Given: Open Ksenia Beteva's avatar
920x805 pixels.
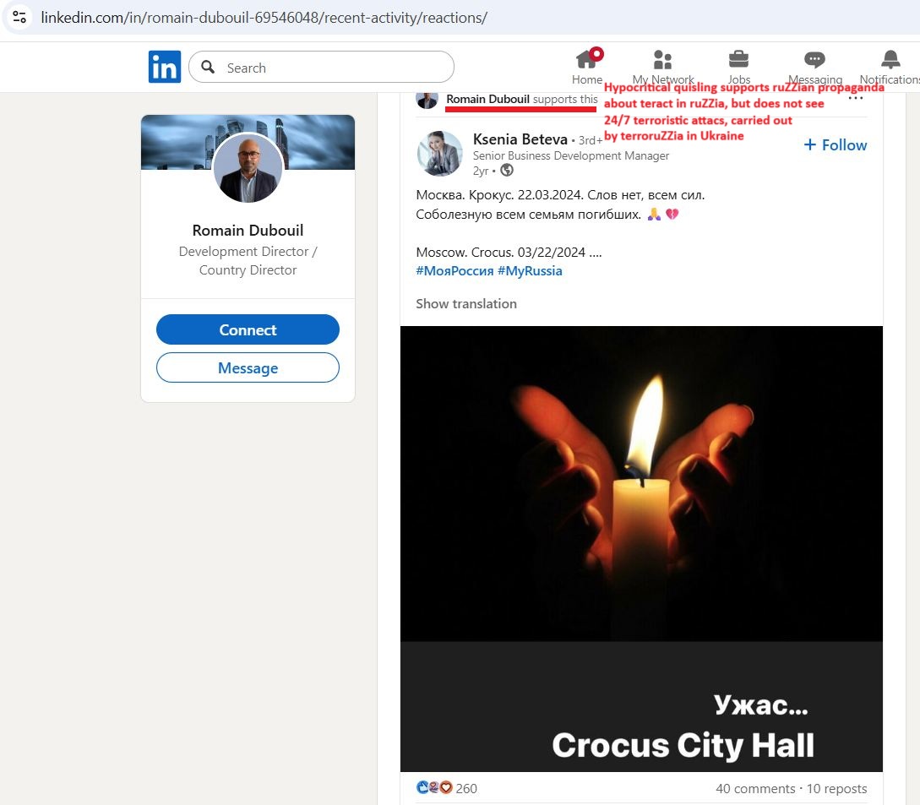Looking at the screenshot, I should 439,154.
